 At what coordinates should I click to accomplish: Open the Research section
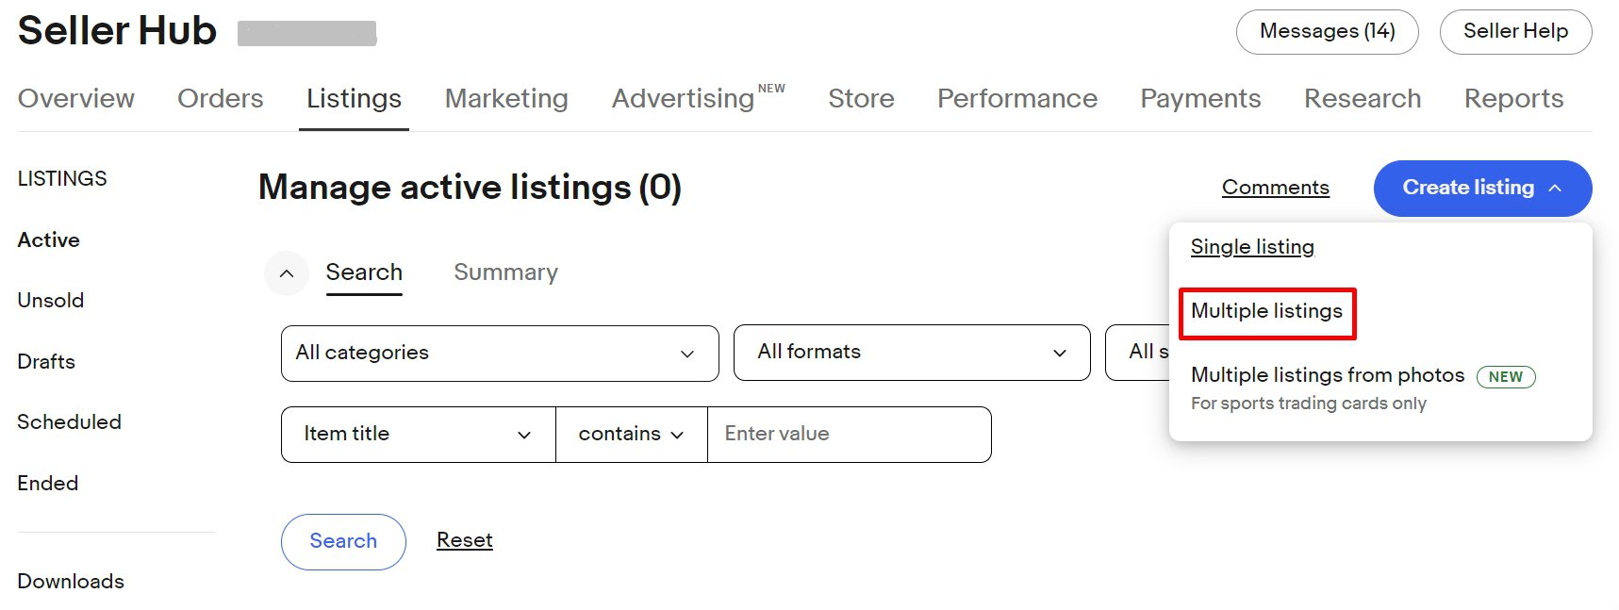coord(1363,98)
